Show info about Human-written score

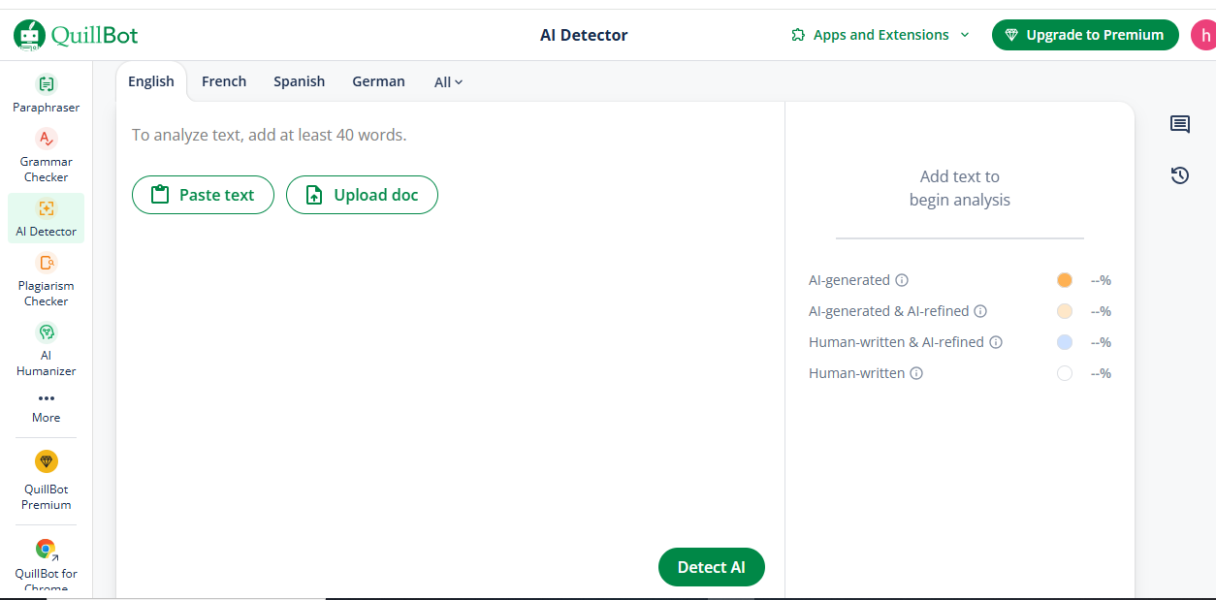coord(916,373)
